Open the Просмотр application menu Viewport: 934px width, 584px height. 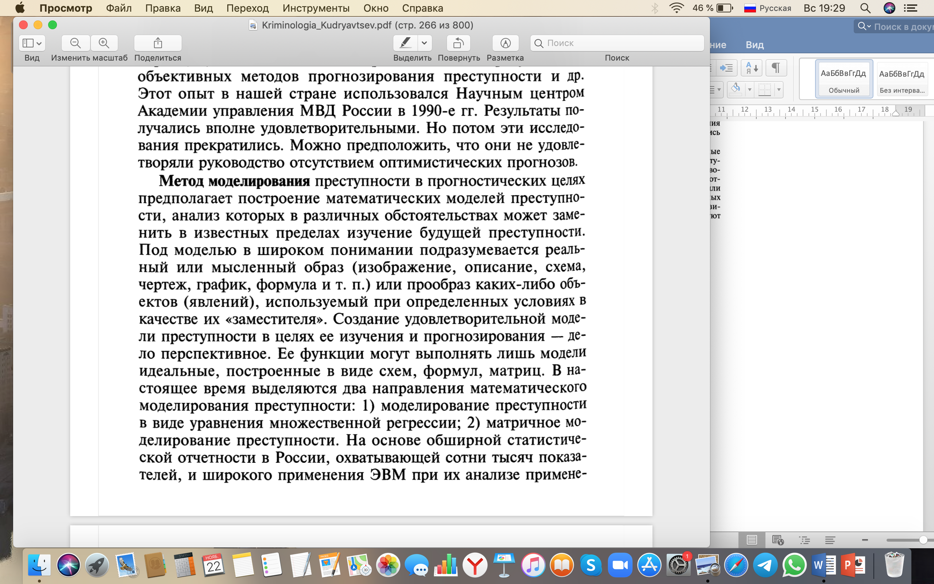click(x=66, y=8)
